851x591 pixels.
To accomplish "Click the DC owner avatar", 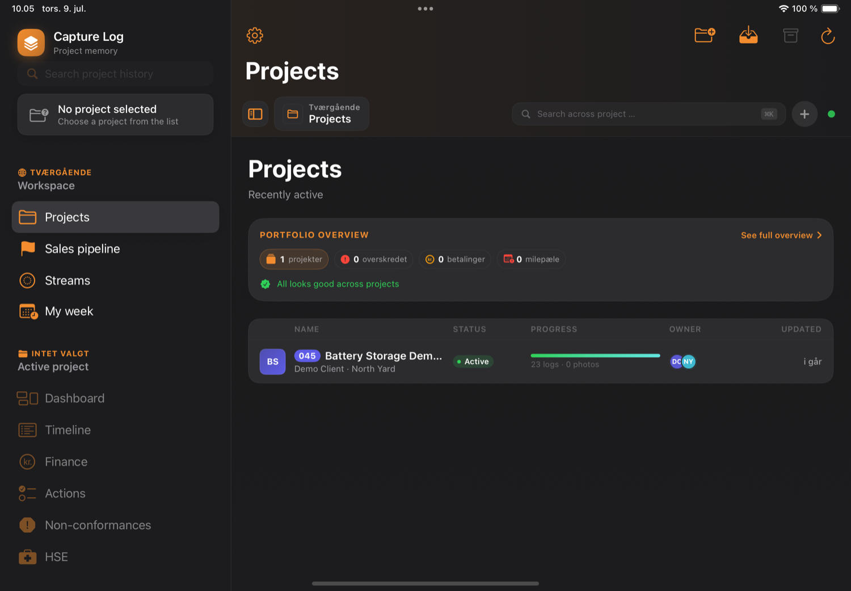I will point(676,362).
